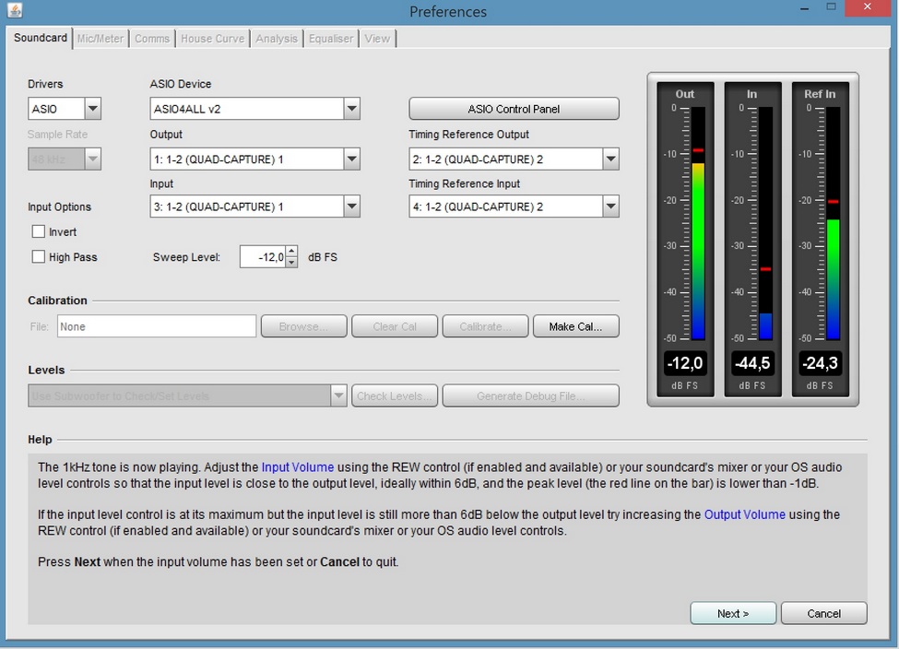Click the Output Volume link in Help
Image resolution: width=899 pixels, height=649 pixels.
tap(744, 514)
